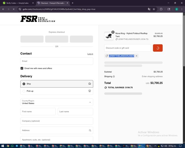Focus the Discount code or gift card field
Image resolution: width=185 pixels, height=148 pixels.
pos(127,48)
